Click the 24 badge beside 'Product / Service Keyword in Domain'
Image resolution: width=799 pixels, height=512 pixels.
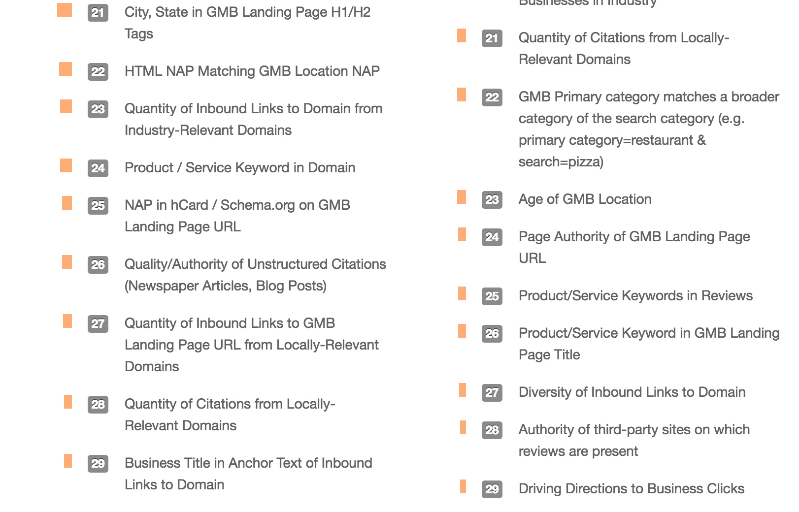point(98,168)
